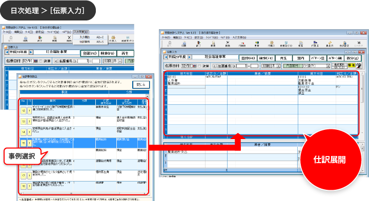Click the 複写 copy icon in right toolbar
Image resolution: width=369 pixels, height=201 pixels.
pyautogui.click(x=300, y=43)
